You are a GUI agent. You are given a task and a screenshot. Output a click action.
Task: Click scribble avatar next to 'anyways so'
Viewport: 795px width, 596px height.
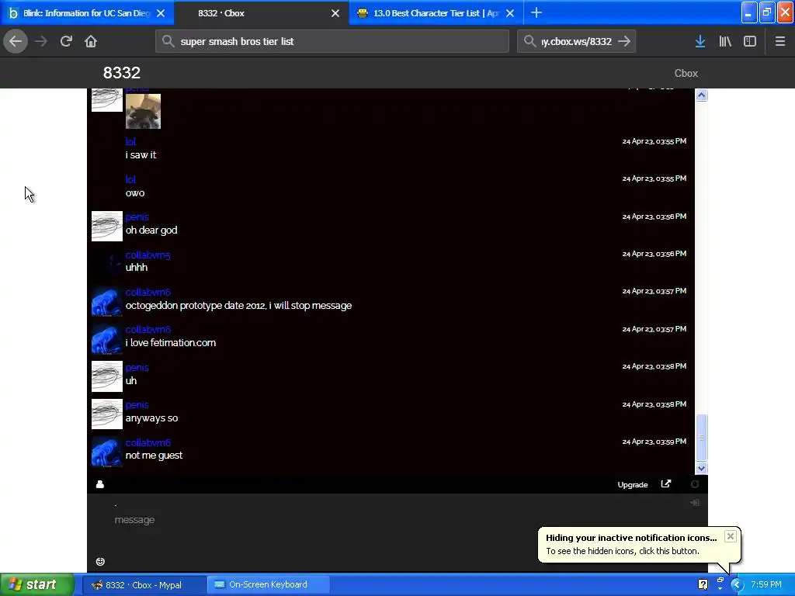107,414
